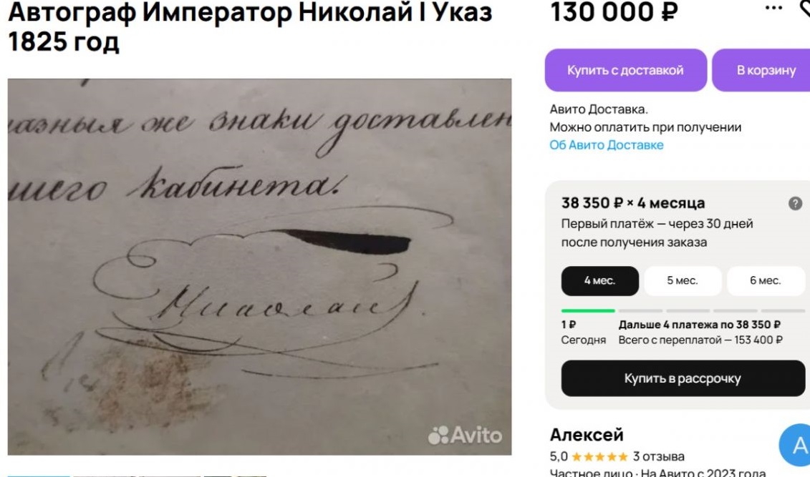The height and width of the screenshot is (477, 810).
Task: Open the three-dot more options menu
Action: coord(773,8)
